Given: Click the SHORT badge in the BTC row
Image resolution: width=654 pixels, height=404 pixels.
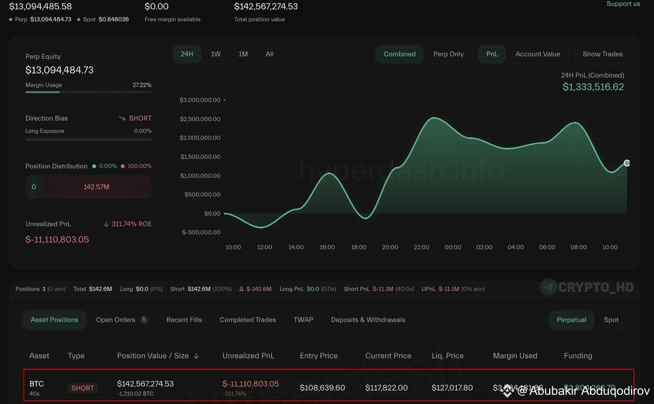Looking at the screenshot, I should [83, 388].
